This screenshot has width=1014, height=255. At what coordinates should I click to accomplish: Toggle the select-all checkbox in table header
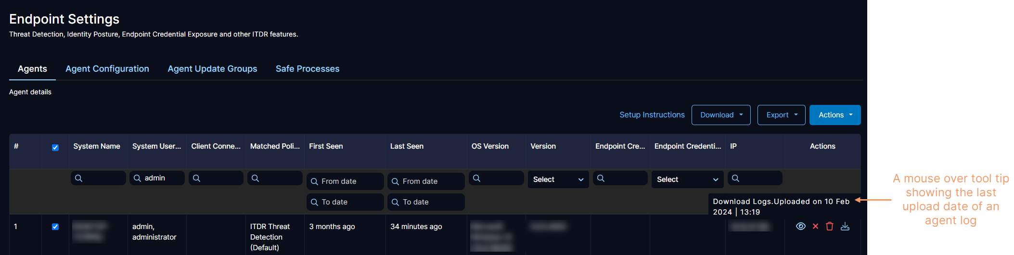55,147
